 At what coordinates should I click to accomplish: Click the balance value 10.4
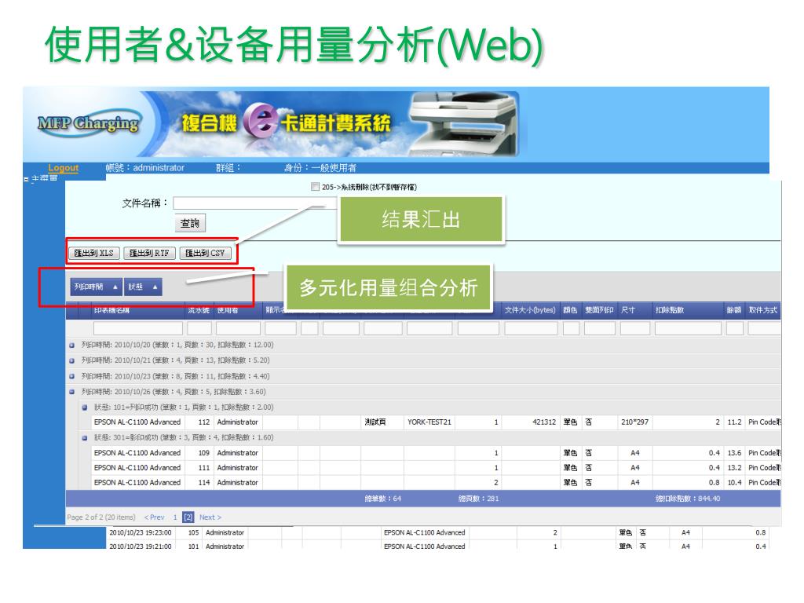pyautogui.click(x=734, y=483)
